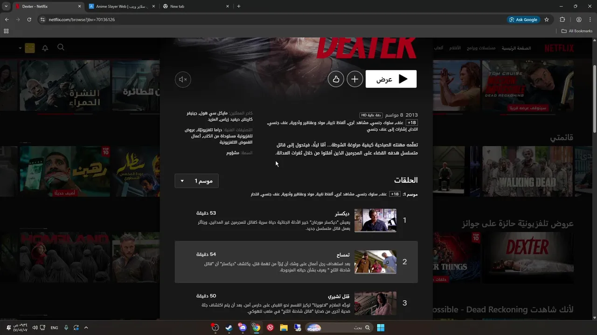Open episode 2 thumbnail تمساح
The width and height of the screenshot is (597, 335).
(375, 262)
